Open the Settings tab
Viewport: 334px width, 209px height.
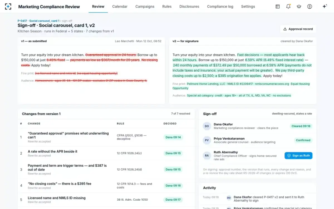point(248,6)
